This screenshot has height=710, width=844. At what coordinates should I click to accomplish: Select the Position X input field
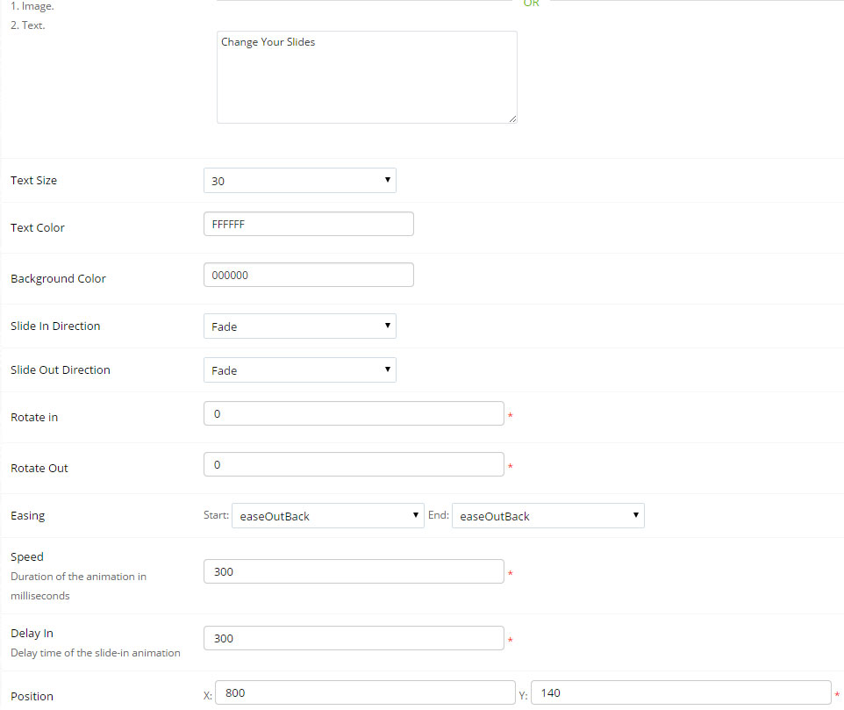coord(365,693)
